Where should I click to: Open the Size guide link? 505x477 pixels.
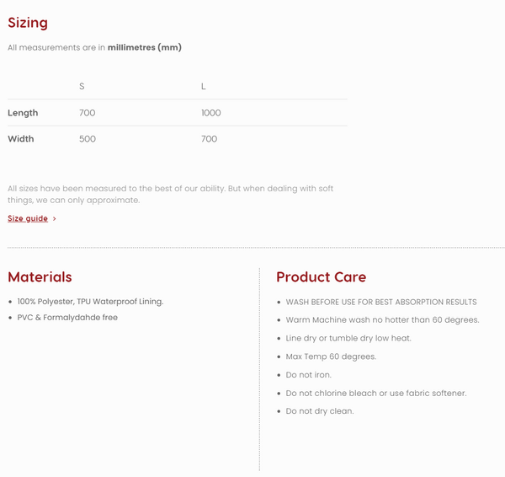[x=28, y=218]
